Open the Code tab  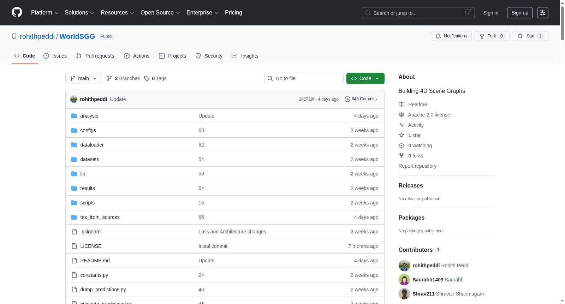[x=25, y=56]
